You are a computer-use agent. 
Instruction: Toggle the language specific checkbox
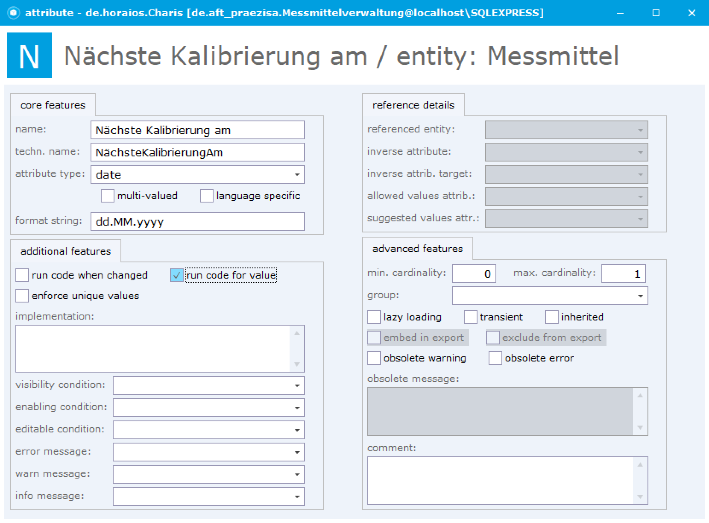207,196
